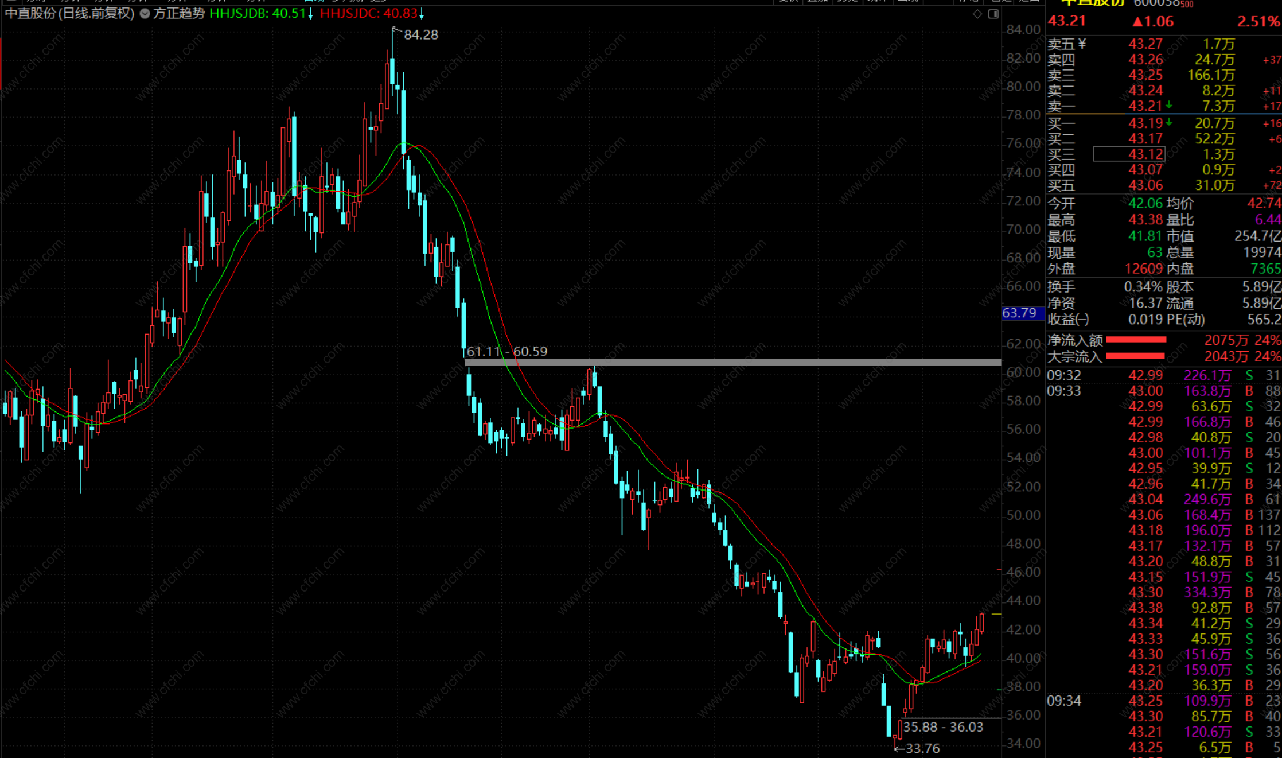Open the circular dropdown beside 方正趋势
1282x758 pixels.
pyautogui.click(x=145, y=14)
